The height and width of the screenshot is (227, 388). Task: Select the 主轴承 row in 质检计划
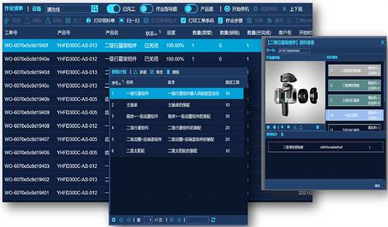176,105
